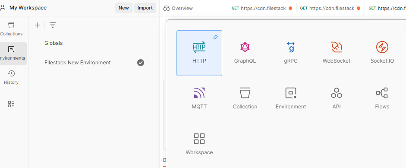Open the Overview tab
Viewport: 406px width, 168px height.
[178, 8]
